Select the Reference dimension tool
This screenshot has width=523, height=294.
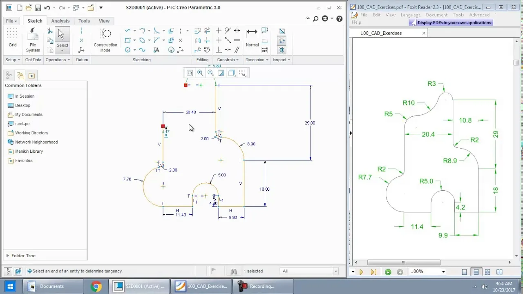pos(265,50)
